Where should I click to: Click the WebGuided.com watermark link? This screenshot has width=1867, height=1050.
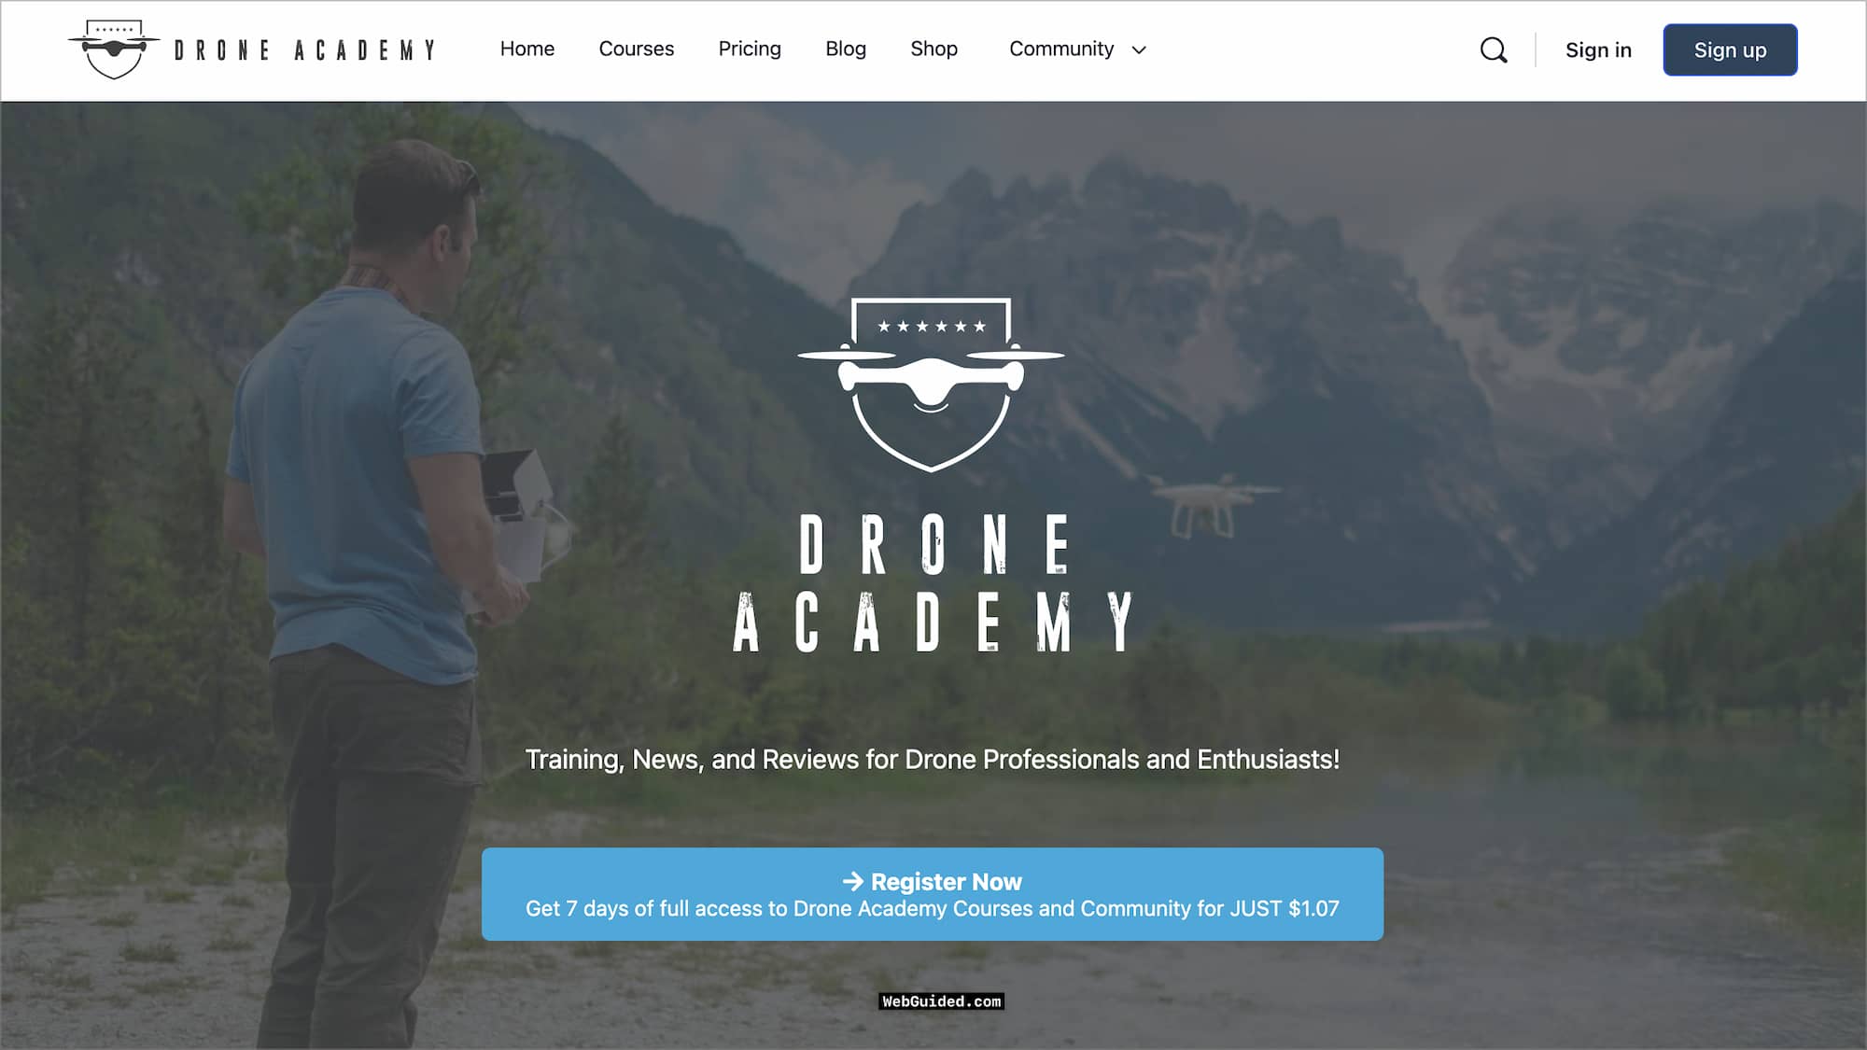point(941,1000)
